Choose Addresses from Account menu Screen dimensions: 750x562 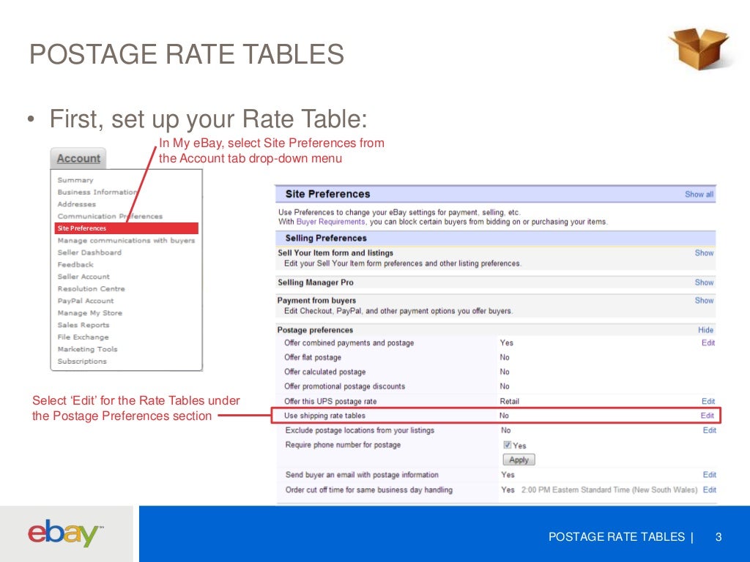[76, 204]
